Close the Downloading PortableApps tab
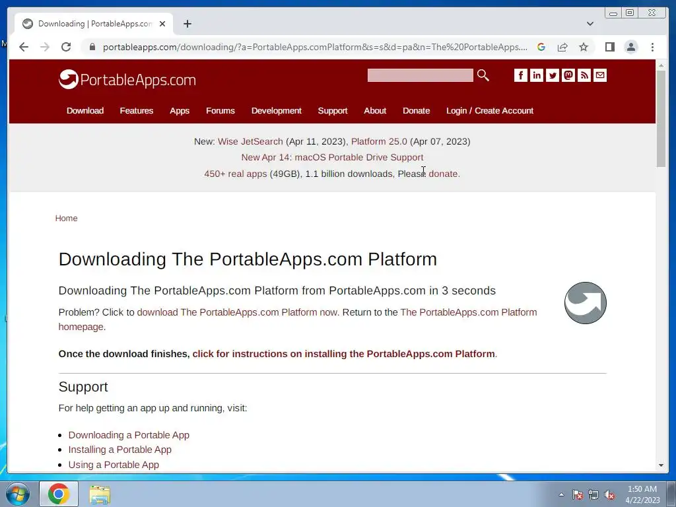676x507 pixels. [162, 24]
